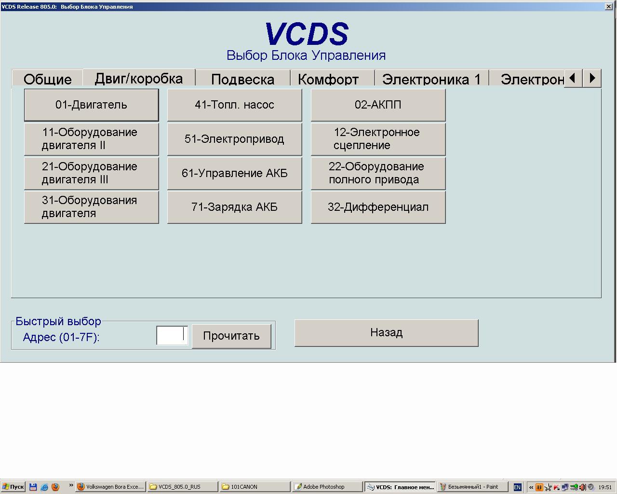
Task: Launch Firefox from quick launch
Action: click(55, 487)
